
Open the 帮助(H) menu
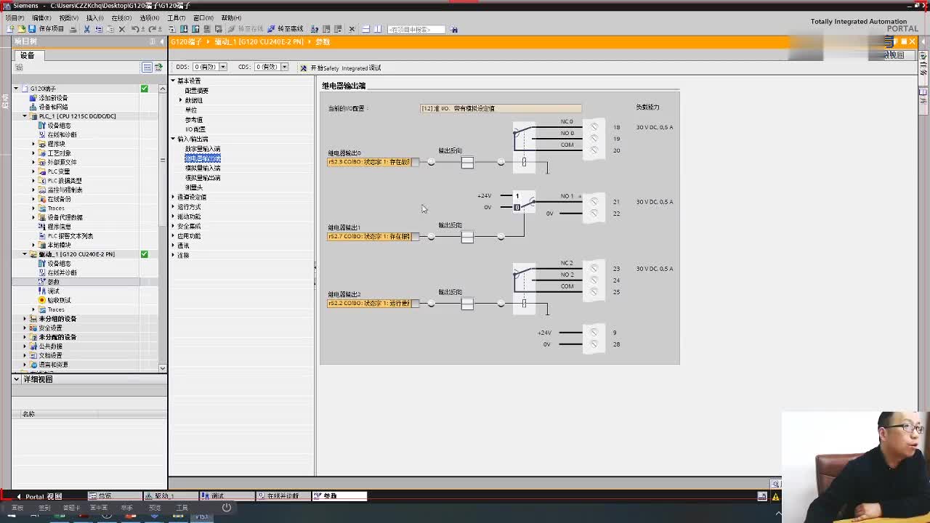231,17
